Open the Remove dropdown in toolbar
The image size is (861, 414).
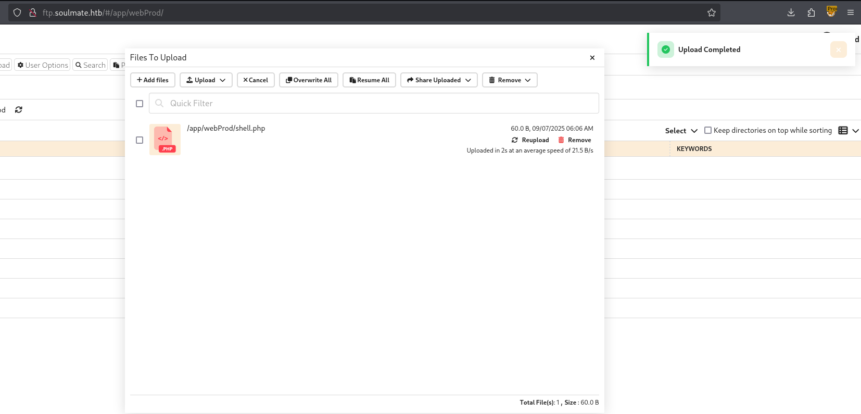[510, 80]
